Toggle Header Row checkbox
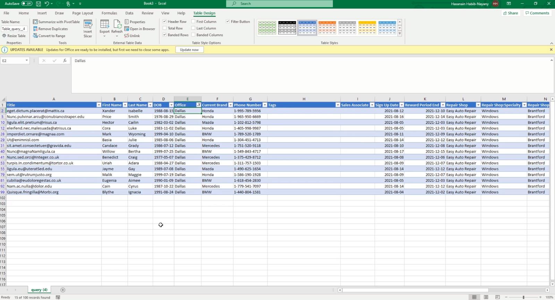Image resolution: width=555 pixels, height=300 pixels. (x=165, y=22)
